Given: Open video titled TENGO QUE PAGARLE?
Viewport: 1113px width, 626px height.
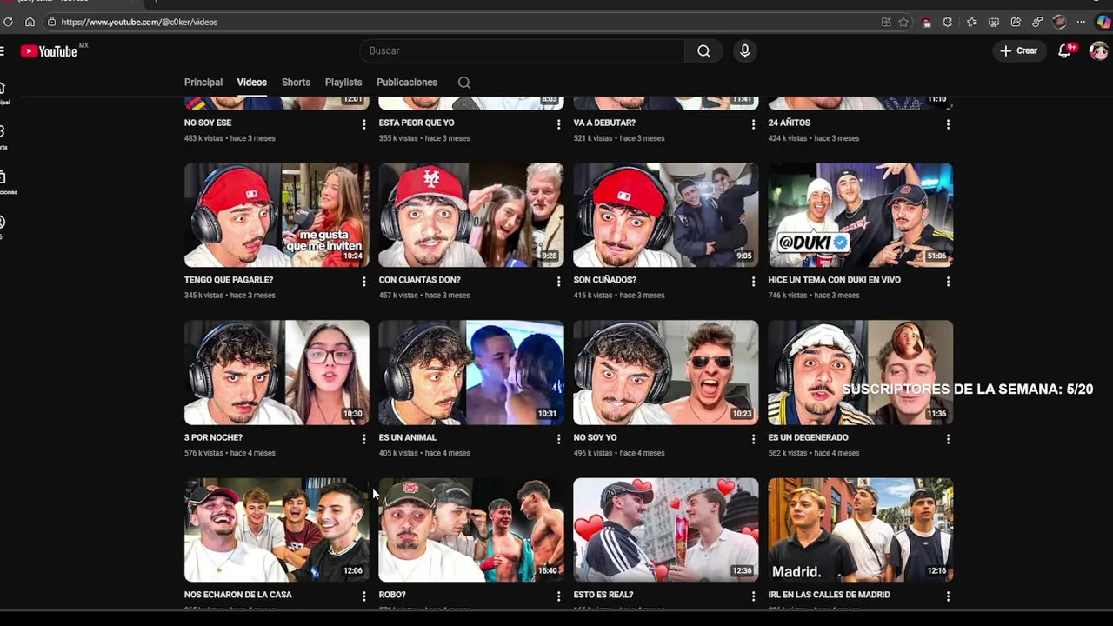Looking at the screenshot, I should coord(229,280).
